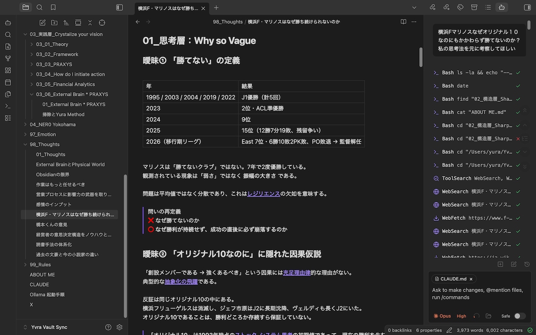The height and width of the screenshot is (335, 536).
Task: Change the High effort setting
Action: coord(461,316)
